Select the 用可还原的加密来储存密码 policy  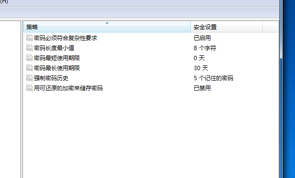click(68, 88)
